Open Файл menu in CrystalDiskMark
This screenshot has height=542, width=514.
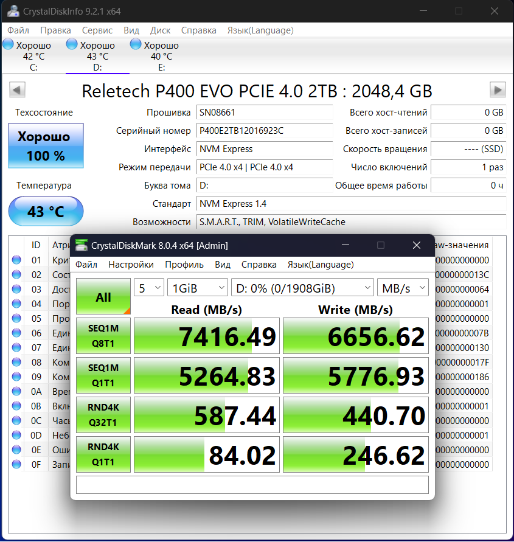[86, 265]
